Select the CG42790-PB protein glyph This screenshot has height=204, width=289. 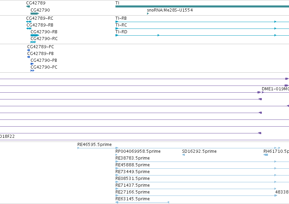point(32,64)
